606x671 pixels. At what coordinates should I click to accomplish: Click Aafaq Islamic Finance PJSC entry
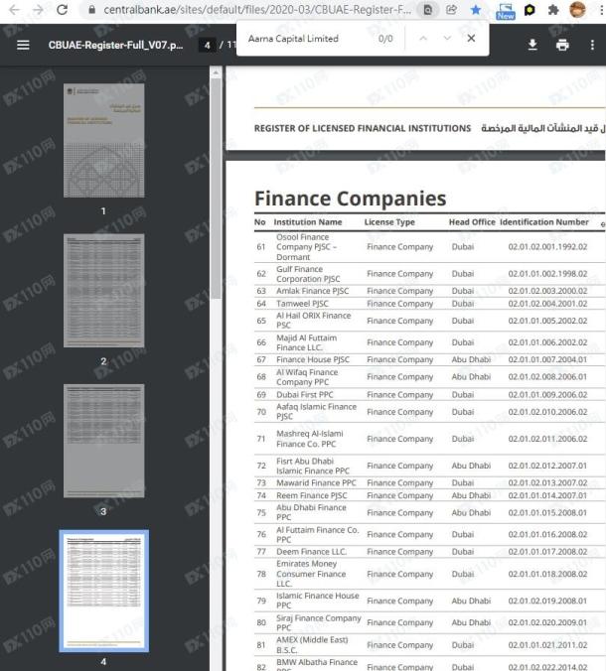pyautogui.click(x=317, y=412)
